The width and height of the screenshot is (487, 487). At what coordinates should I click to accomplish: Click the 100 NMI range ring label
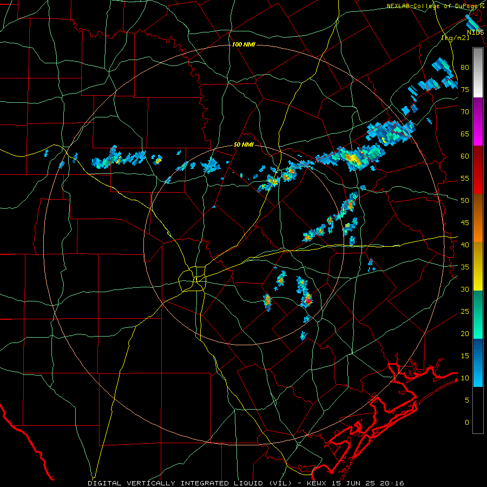click(243, 44)
